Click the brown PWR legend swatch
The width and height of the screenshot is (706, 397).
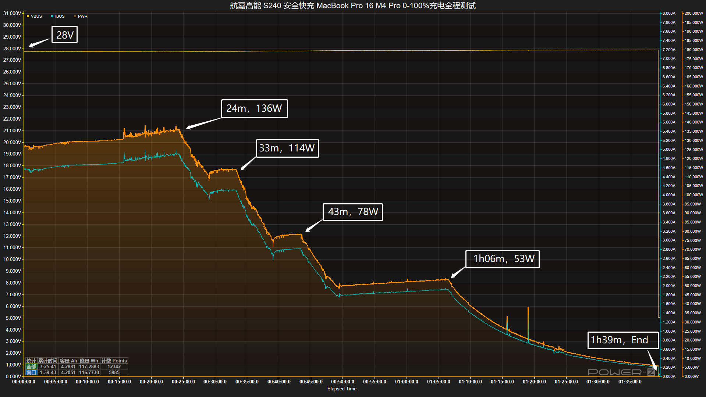click(x=75, y=16)
